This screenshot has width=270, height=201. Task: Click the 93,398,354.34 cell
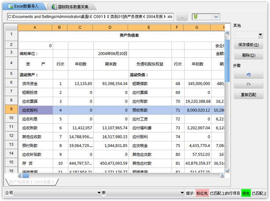(x=111, y=84)
